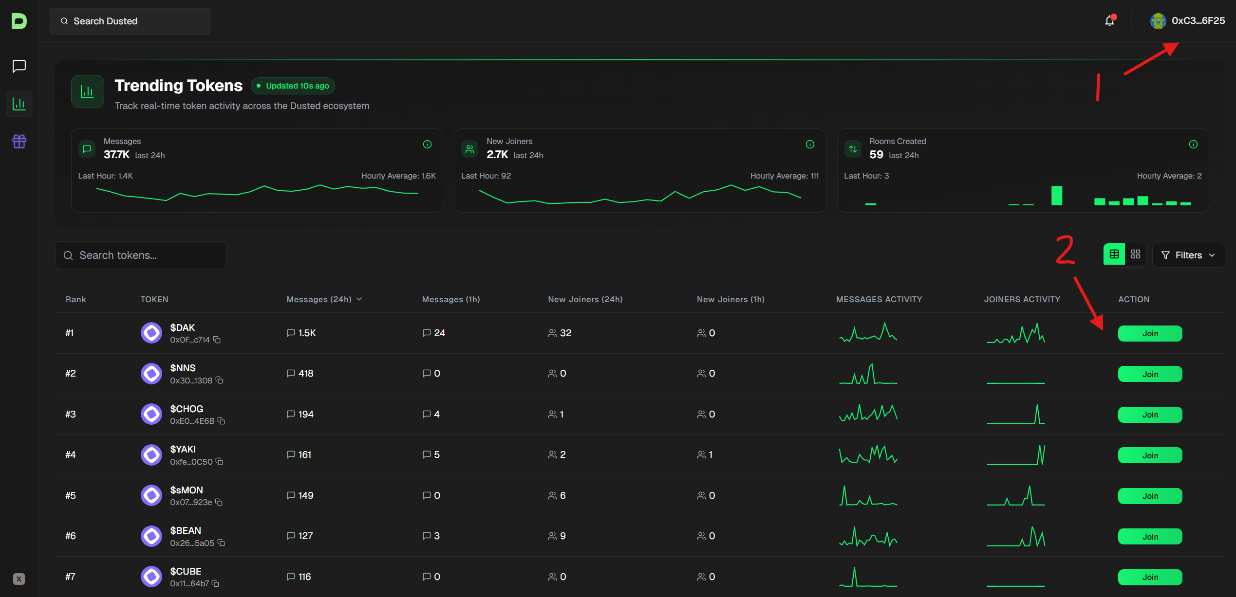Click the '418' messages value for $NNS
Screen dimensions: 1236x597
(306, 373)
